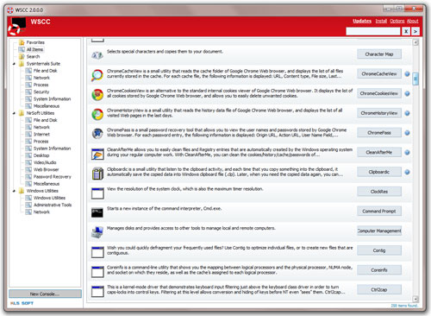Collapse the Sysinternals Suite tree node

coord(14,64)
